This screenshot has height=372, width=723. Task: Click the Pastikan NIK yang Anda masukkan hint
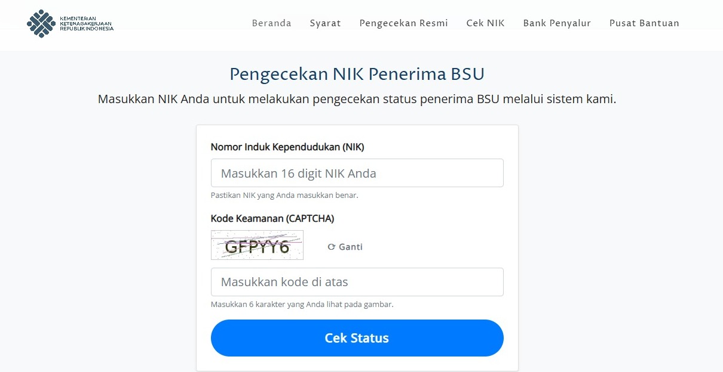[x=284, y=195]
